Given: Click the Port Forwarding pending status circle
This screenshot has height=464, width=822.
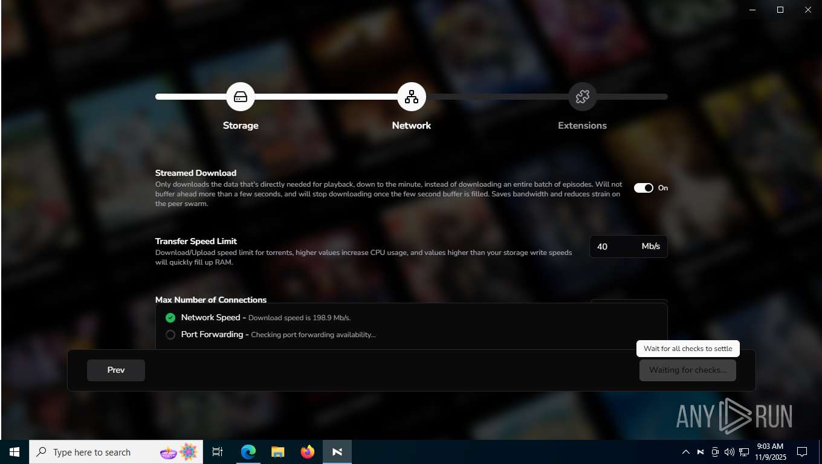Looking at the screenshot, I should 170,335.
